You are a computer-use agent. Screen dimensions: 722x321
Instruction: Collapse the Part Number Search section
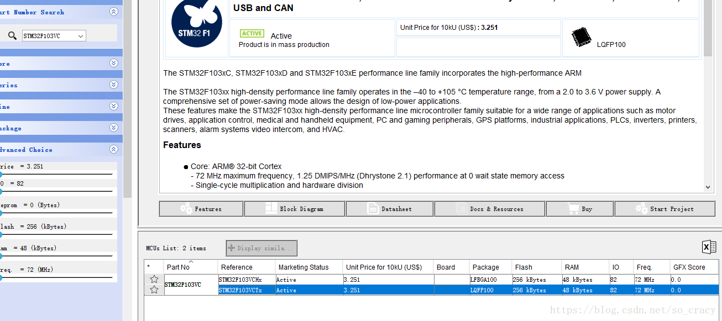click(x=114, y=12)
